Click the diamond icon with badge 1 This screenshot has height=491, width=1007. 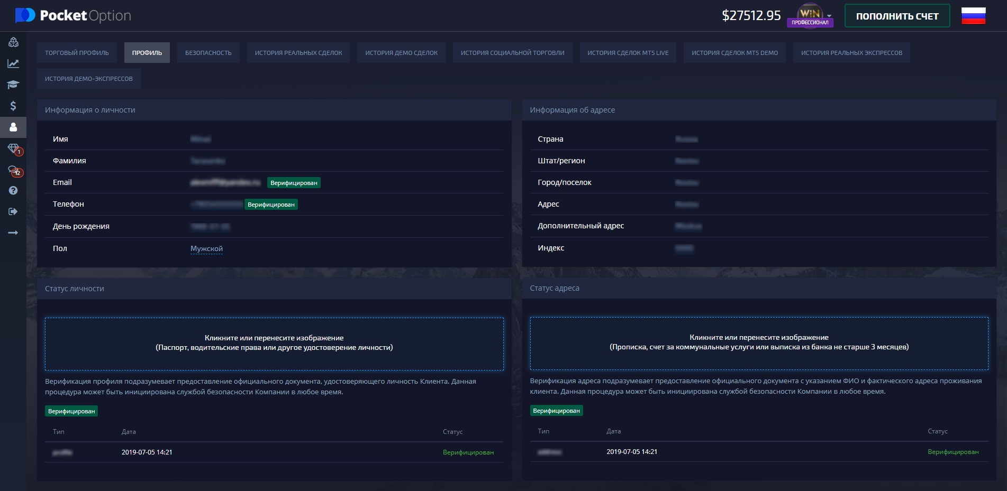point(14,149)
